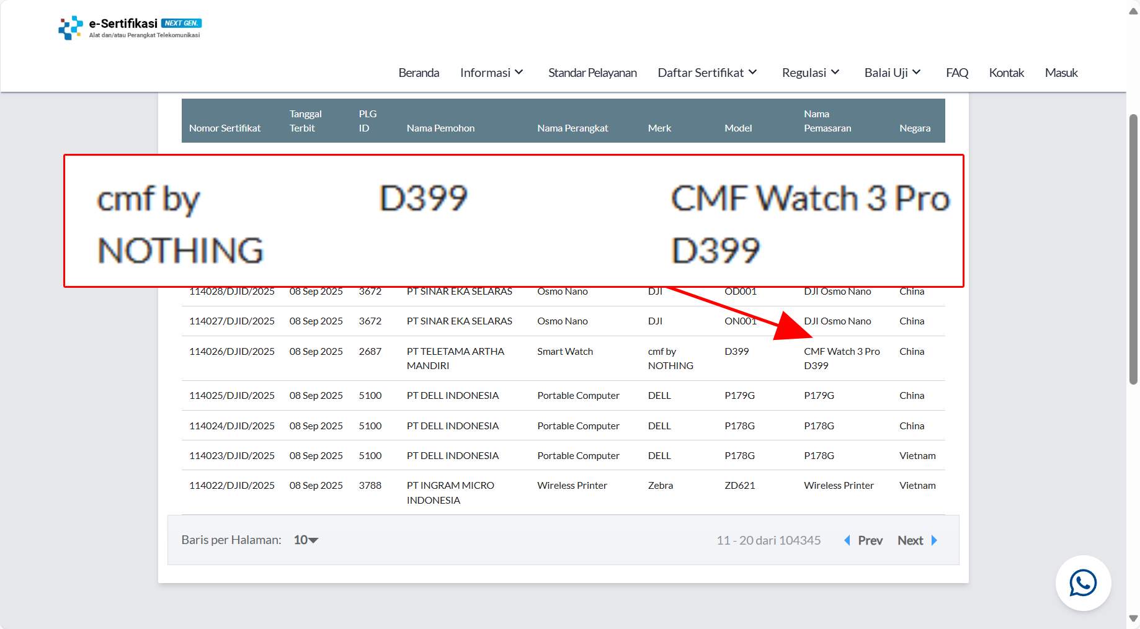Select the Negara column header

pos(915,128)
